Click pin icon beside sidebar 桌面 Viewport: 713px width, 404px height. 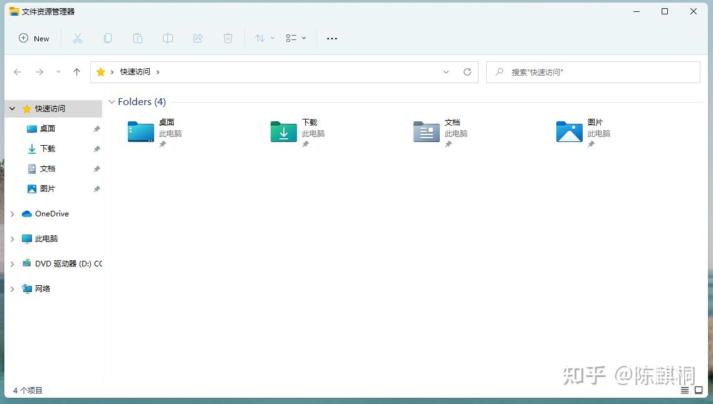[97, 129]
